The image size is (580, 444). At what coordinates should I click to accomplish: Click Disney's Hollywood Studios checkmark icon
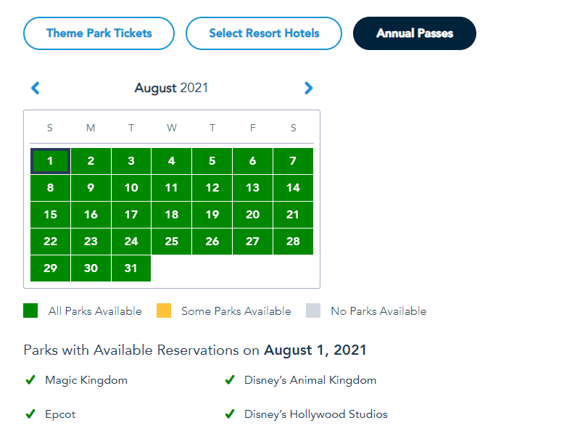(x=230, y=414)
